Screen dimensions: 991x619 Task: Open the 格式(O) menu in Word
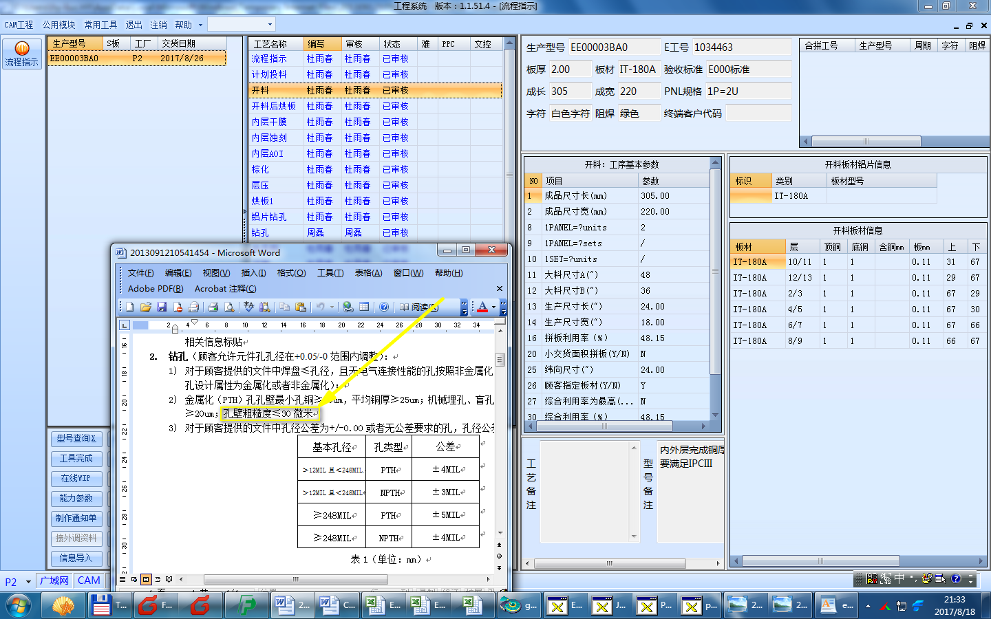coord(291,273)
